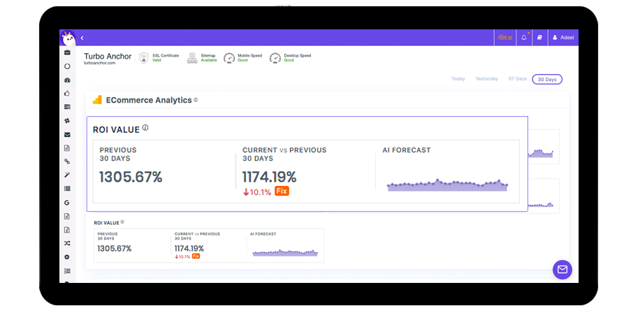Click the ECommerce Analytics heading
The height and width of the screenshot is (313, 631).
click(x=149, y=100)
